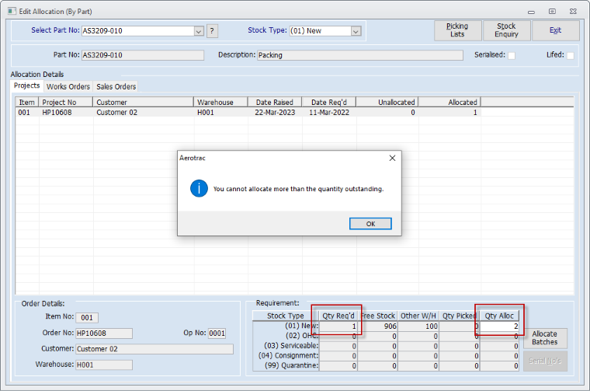Click the Warehouse field in Order Details
This screenshot has height=391, width=590.
click(x=104, y=365)
